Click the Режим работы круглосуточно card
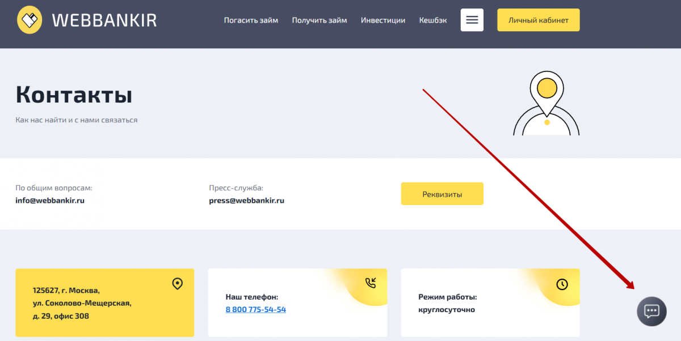 [490, 302]
